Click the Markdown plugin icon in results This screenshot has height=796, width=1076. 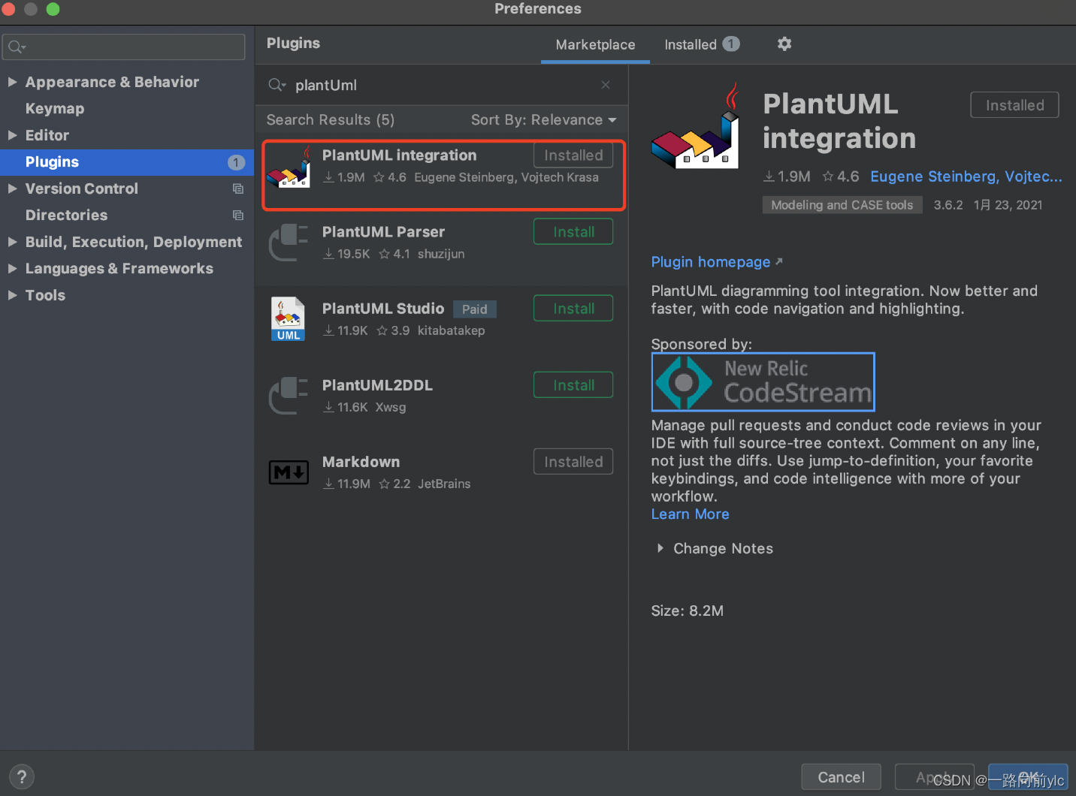tap(289, 472)
